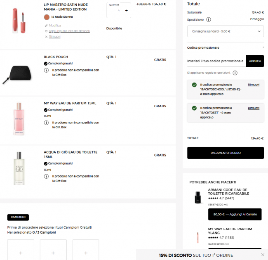Open info icon beside rules and restrictions
The width and height of the screenshot is (268, 260).
(x=235, y=73)
